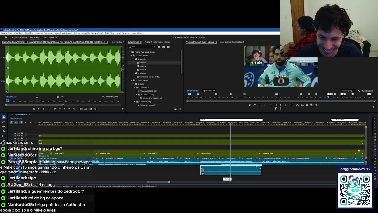Viewport: 378px width, 213px height.
Task: Clear the Effects search field with X
Action: pos(154,47)
